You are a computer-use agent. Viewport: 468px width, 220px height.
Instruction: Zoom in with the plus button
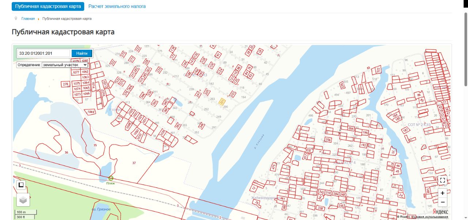pos(442,193)
